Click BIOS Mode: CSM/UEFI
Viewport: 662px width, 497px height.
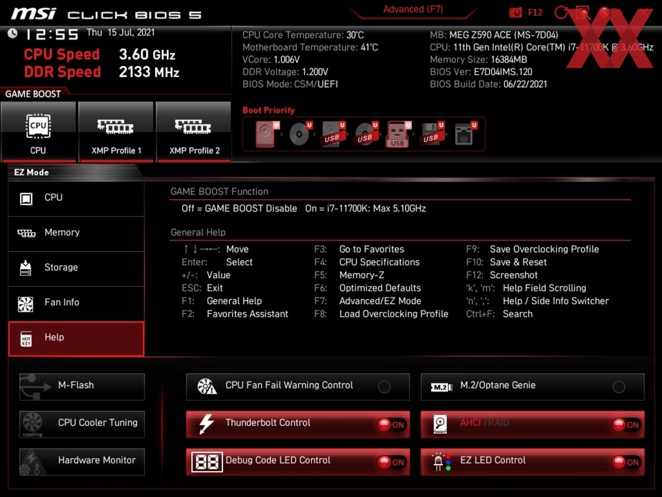[x=290, y=84]
